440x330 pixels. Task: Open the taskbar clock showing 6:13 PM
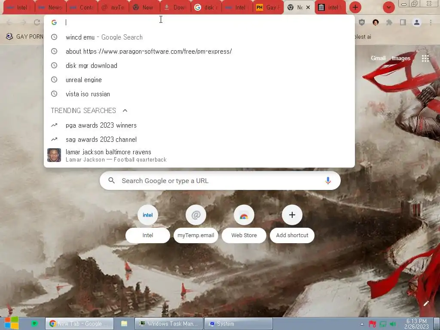tap(416, 324)
